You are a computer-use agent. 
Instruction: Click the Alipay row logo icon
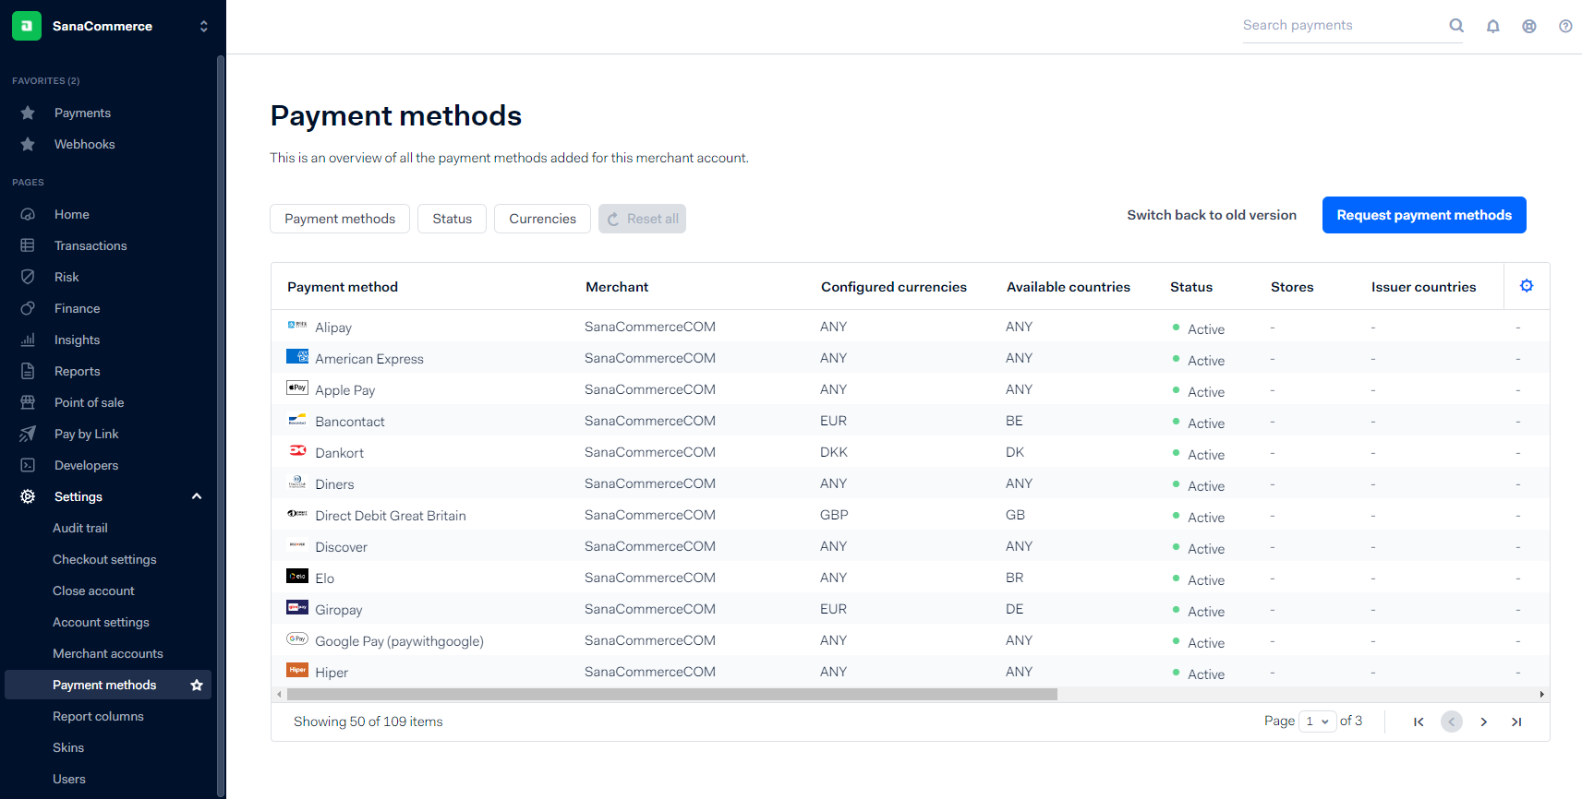click(297, 325)
